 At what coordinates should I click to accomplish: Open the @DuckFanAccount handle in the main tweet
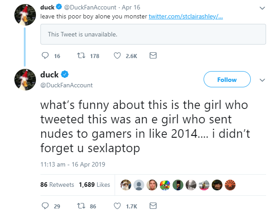(x=67, y=85)
